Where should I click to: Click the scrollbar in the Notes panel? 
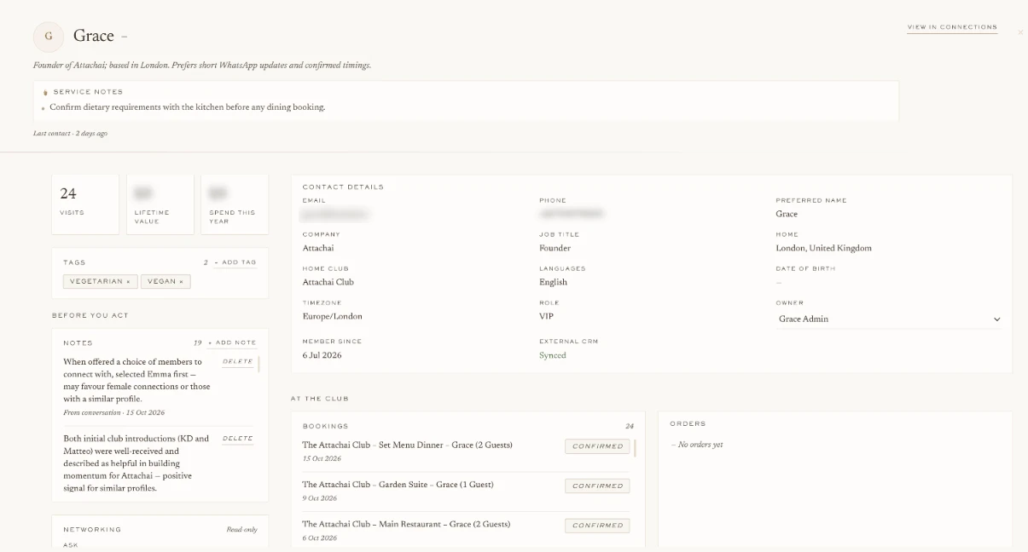[258, 365]
